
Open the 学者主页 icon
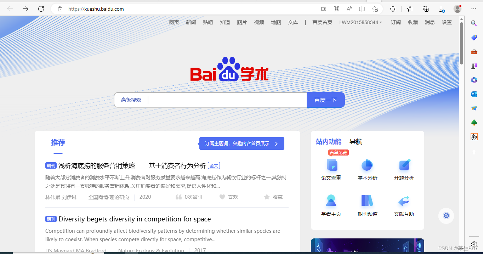click(331, 201)
